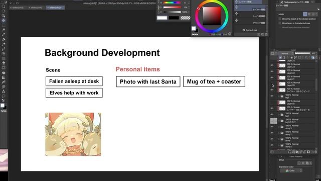Select the Pen tool
This screenshot has height=181, width=321.
4,39
